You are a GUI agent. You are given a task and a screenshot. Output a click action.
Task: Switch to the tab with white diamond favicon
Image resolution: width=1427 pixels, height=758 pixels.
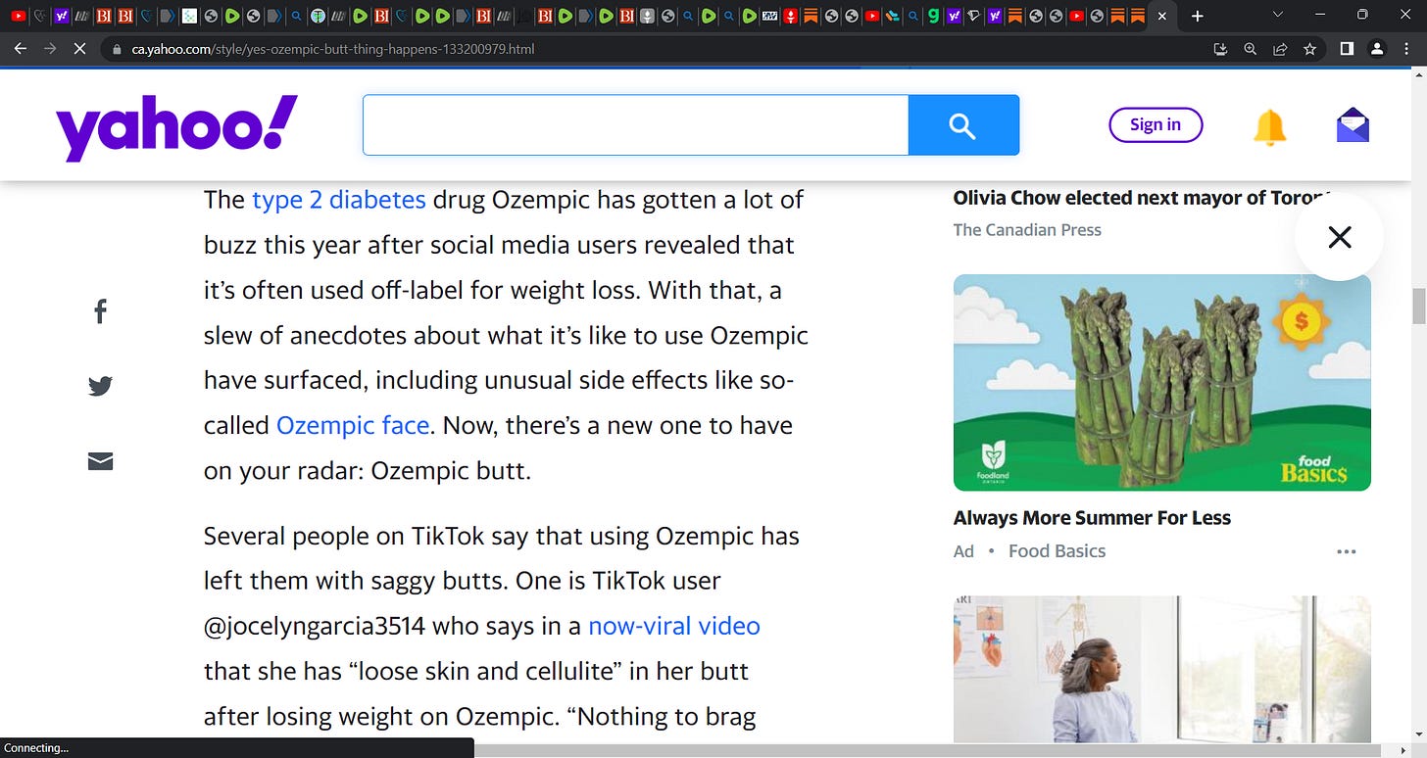click(974, 16)
